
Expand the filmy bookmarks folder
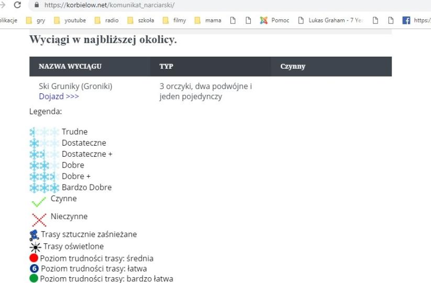point(174,21)
